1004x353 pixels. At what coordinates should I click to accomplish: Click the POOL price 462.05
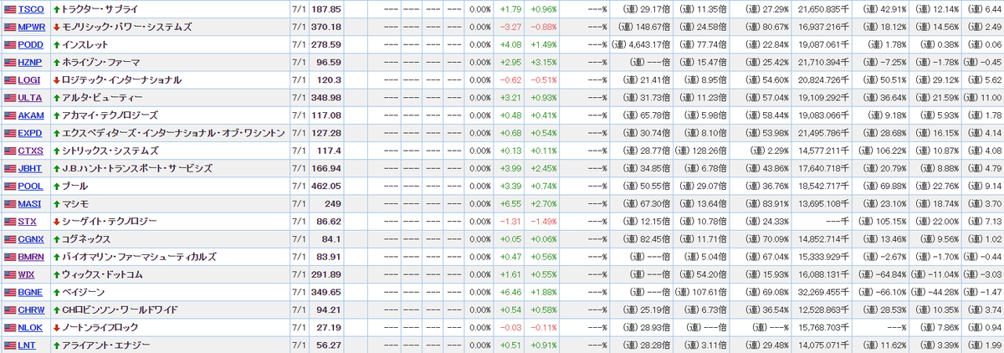click(327, 186)
